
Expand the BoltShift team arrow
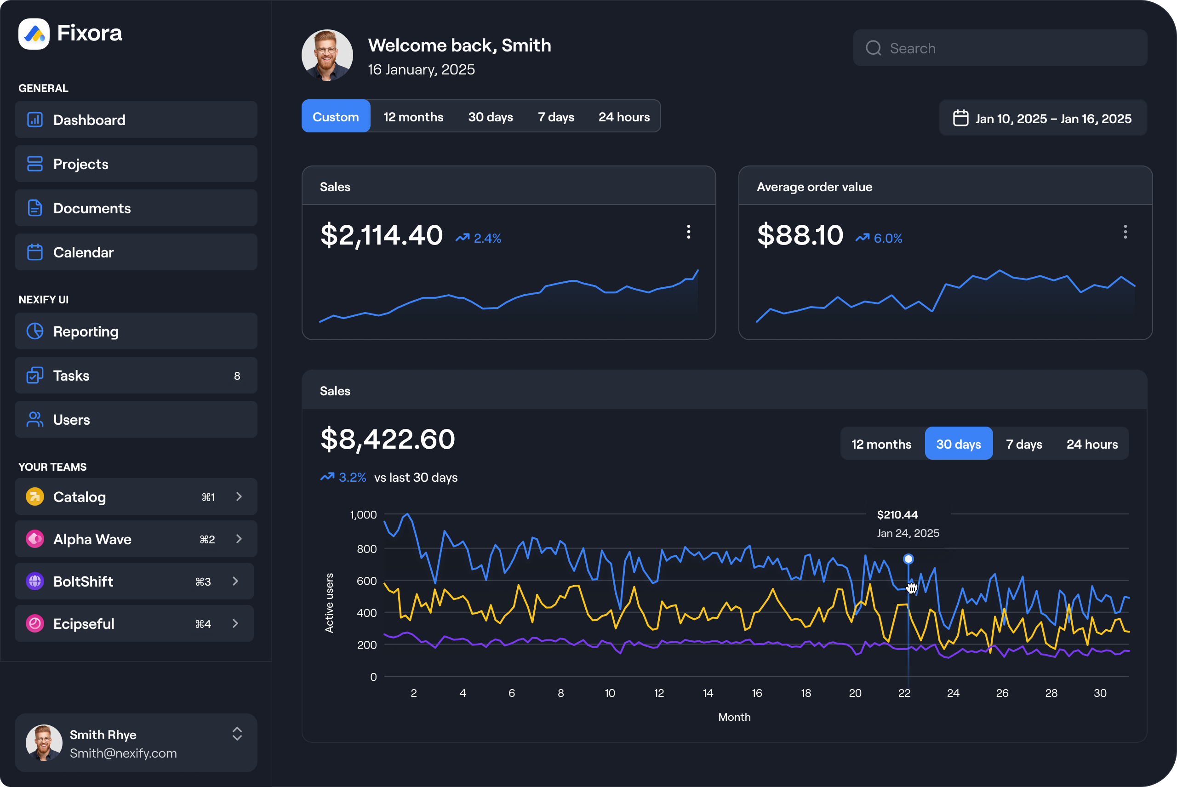tap(235, 581)
